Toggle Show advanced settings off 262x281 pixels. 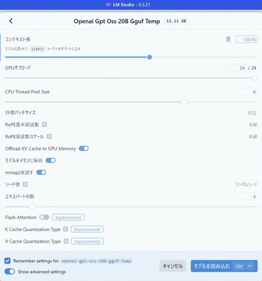(10, 271)
